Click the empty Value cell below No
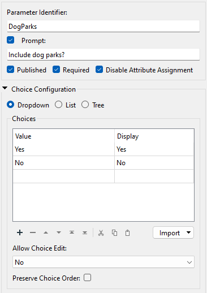 [x=64, y=176]
